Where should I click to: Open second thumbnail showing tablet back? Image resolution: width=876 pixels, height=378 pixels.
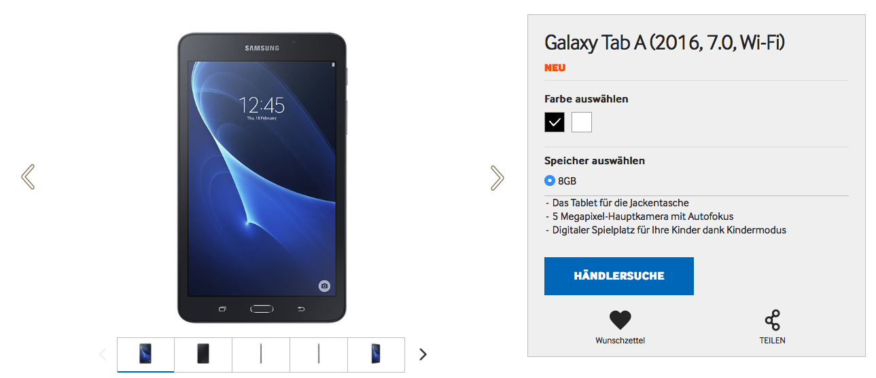pyautogui.click(x=203, y=354)
